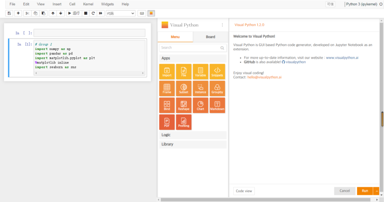Open the Cell menu
Image resolution: width=384 pixels, height=202 pixels.
pyautogui.click(x=72, y=4)
